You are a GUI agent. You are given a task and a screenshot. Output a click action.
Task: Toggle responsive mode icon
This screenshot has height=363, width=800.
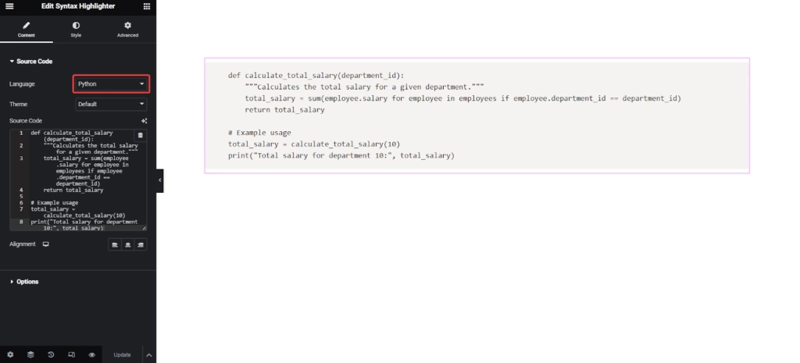[71, 355]
